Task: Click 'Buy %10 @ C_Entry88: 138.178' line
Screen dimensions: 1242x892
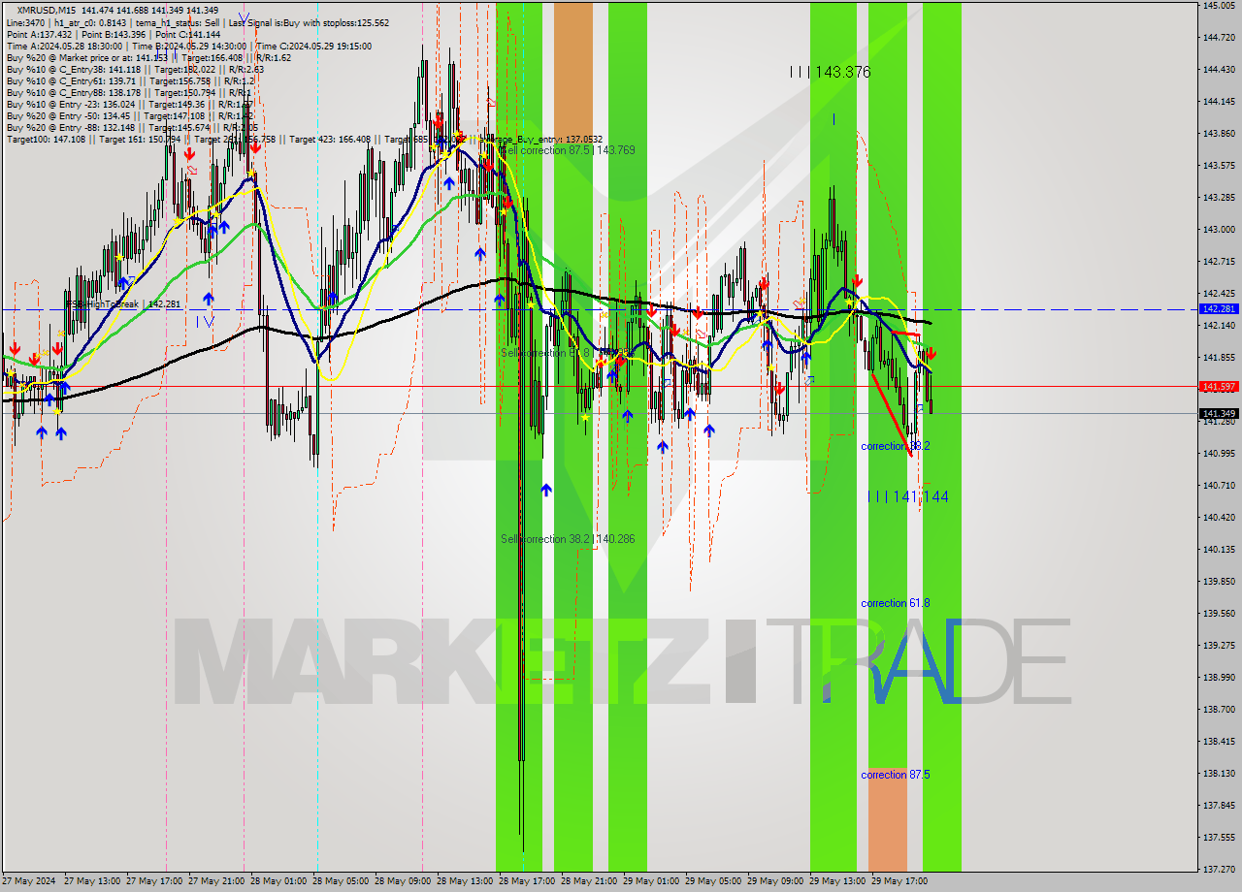Action: point(130,92)
